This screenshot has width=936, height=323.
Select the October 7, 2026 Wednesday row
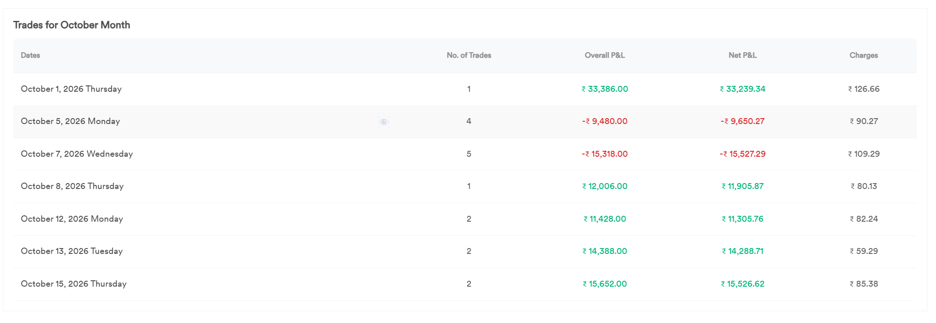(465, 154)
